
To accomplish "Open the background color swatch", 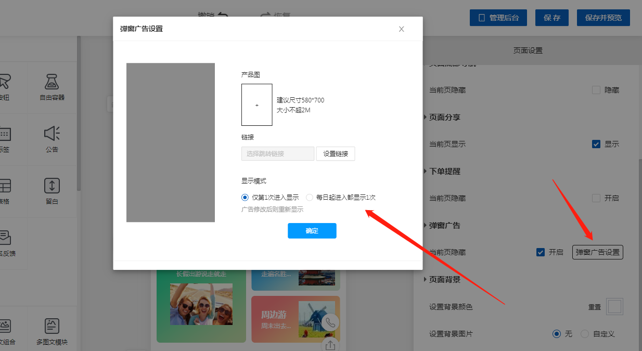I will [x=614, y=307].
